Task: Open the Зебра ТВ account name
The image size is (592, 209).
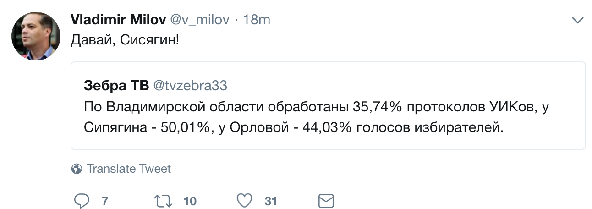Action: [x=117, y=86]
